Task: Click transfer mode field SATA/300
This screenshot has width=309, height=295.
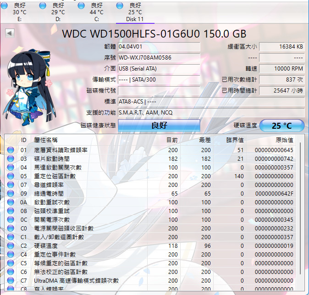Action: [159, 80]
